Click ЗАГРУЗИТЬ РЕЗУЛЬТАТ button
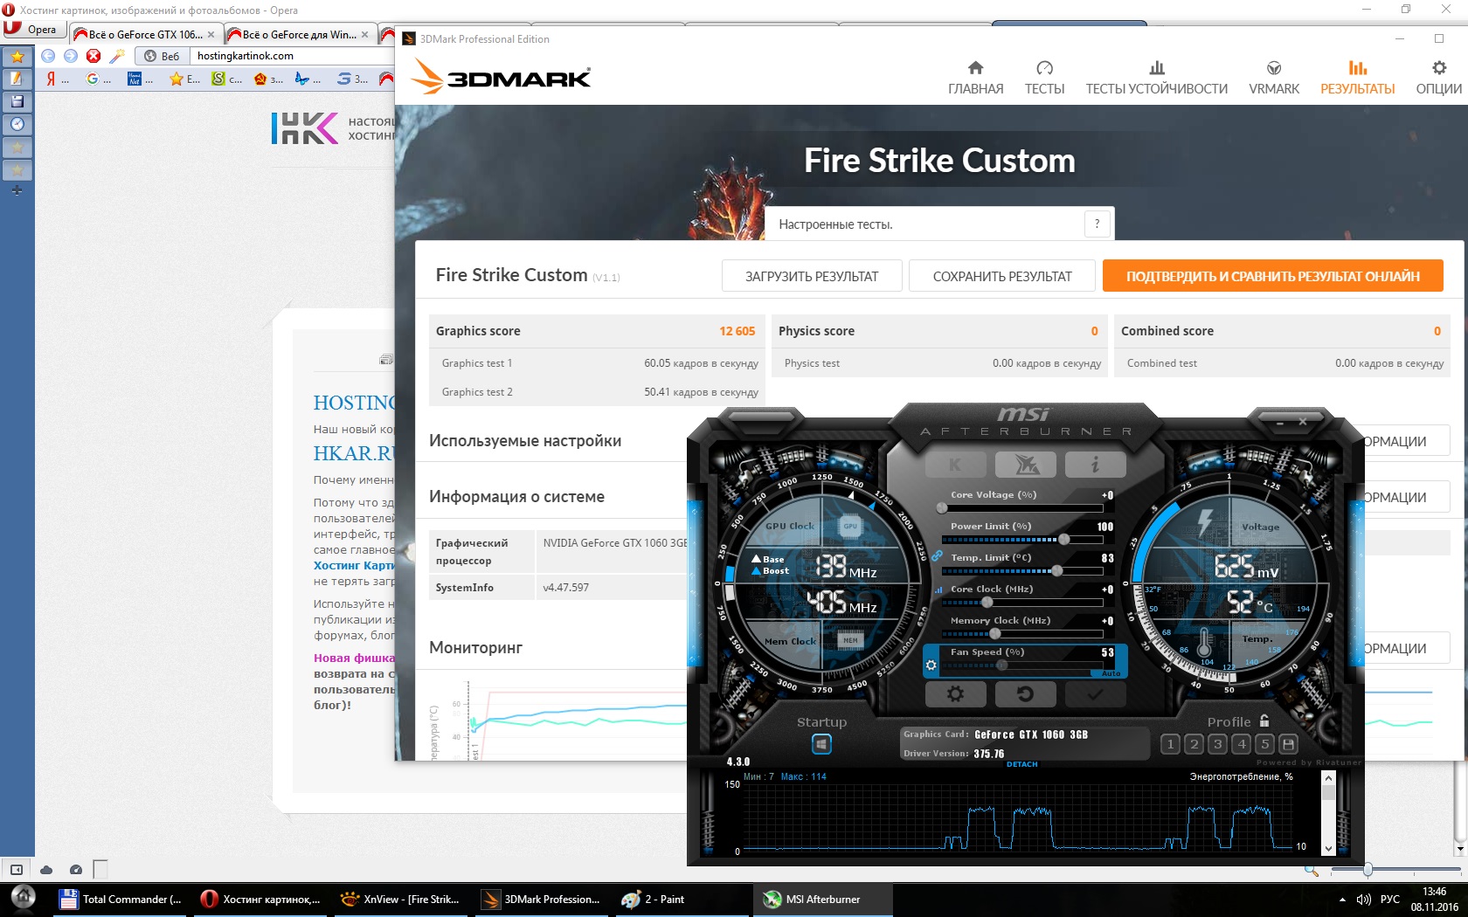 [x=811, y=276]
